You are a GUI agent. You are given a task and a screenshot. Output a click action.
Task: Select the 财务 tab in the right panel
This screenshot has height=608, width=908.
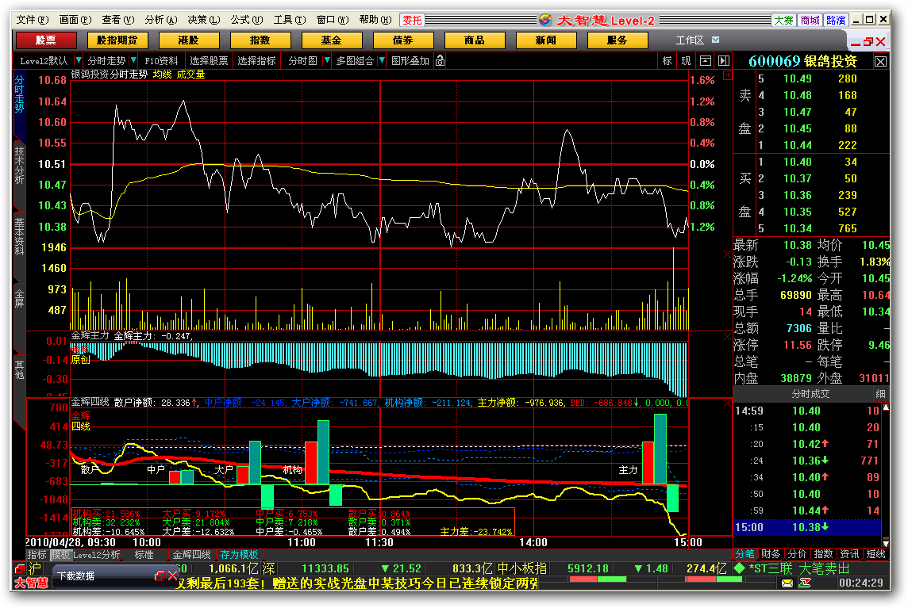pos(771,554)
